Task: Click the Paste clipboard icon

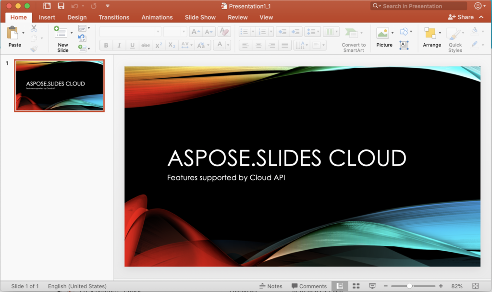Action: pyautogui.click(x=12, y=33)
